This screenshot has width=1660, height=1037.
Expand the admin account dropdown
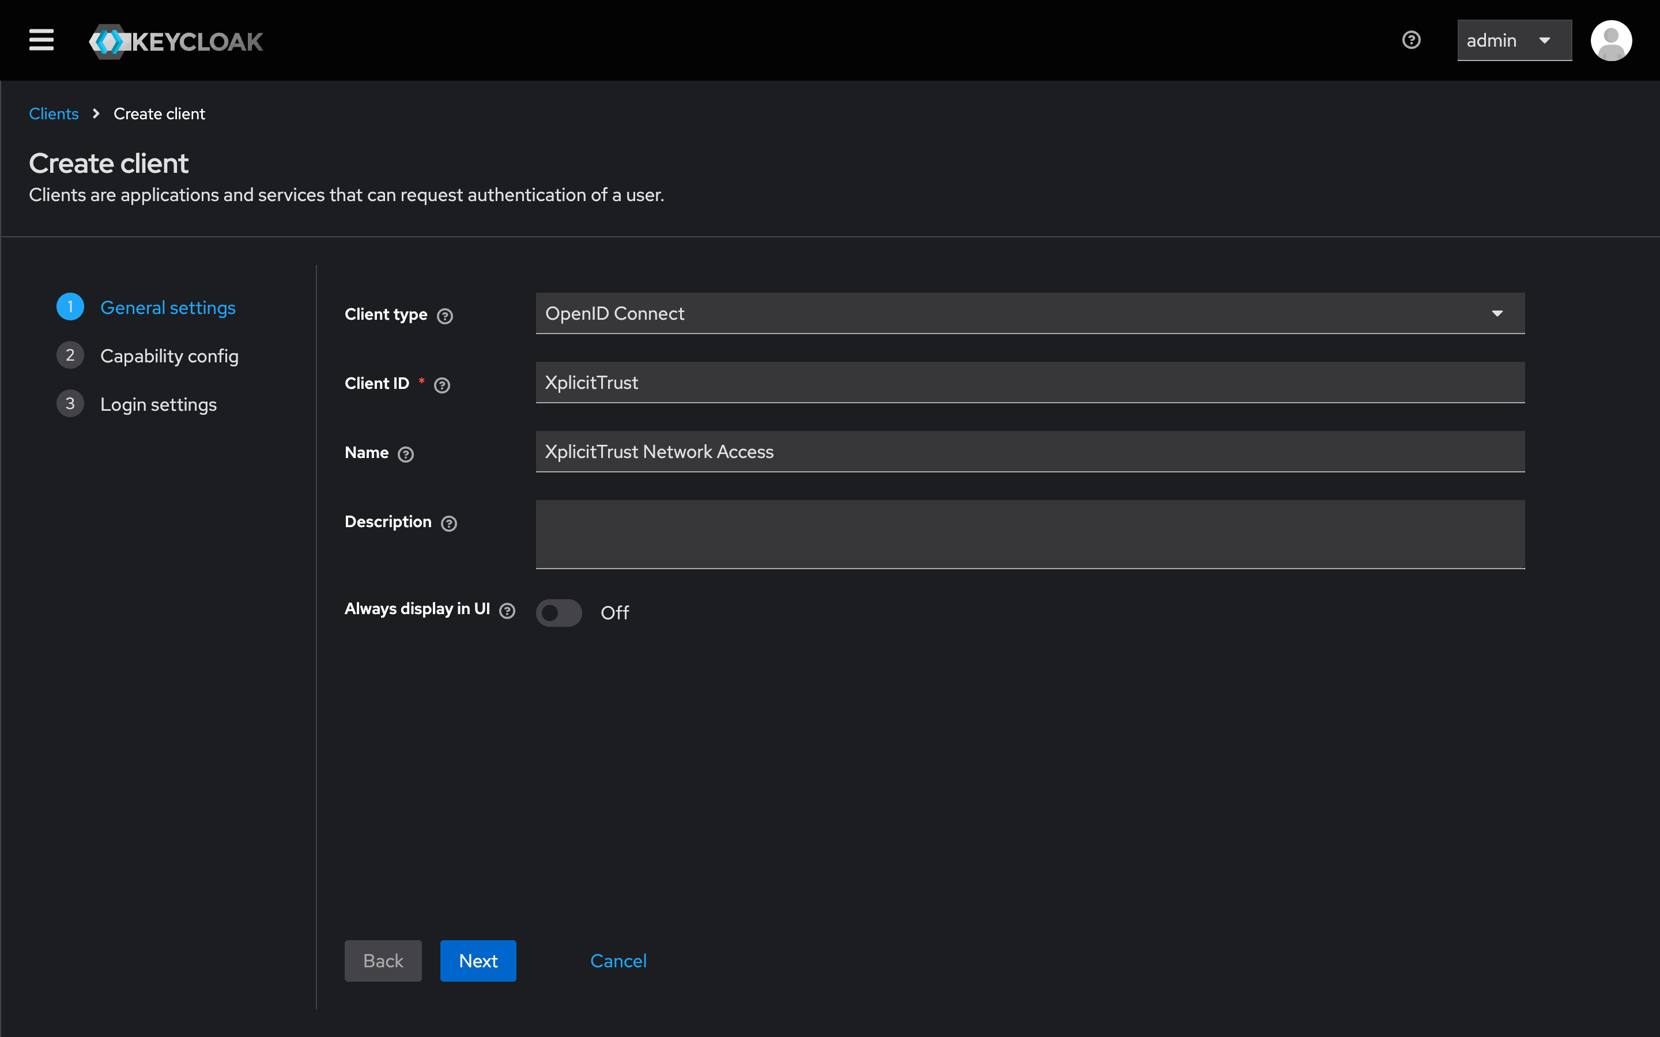click(x=1514, y=40)
